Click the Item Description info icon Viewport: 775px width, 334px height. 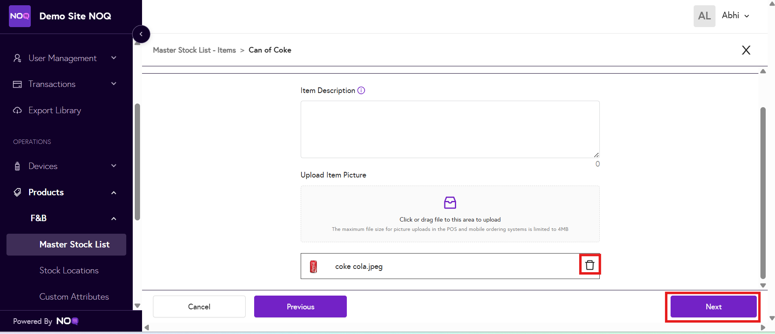pos(361,91)
